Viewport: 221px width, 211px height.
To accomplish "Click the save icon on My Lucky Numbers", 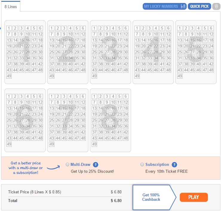I will (183, 6).
